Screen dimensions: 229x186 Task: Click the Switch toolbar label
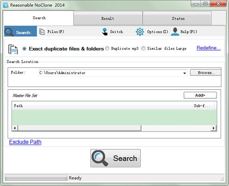116,32
